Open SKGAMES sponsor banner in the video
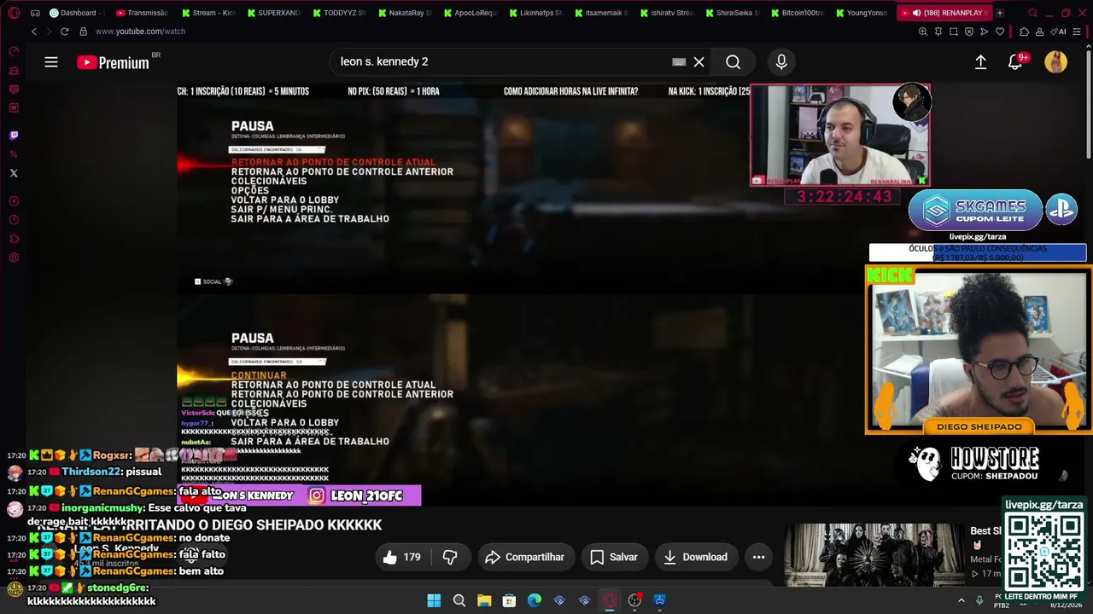Viewport: 1093px width, 614px height. [x=975, y=210]
